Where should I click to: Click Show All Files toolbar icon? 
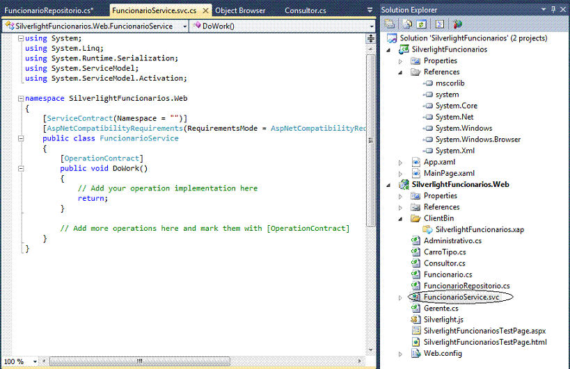pos(407,24)
